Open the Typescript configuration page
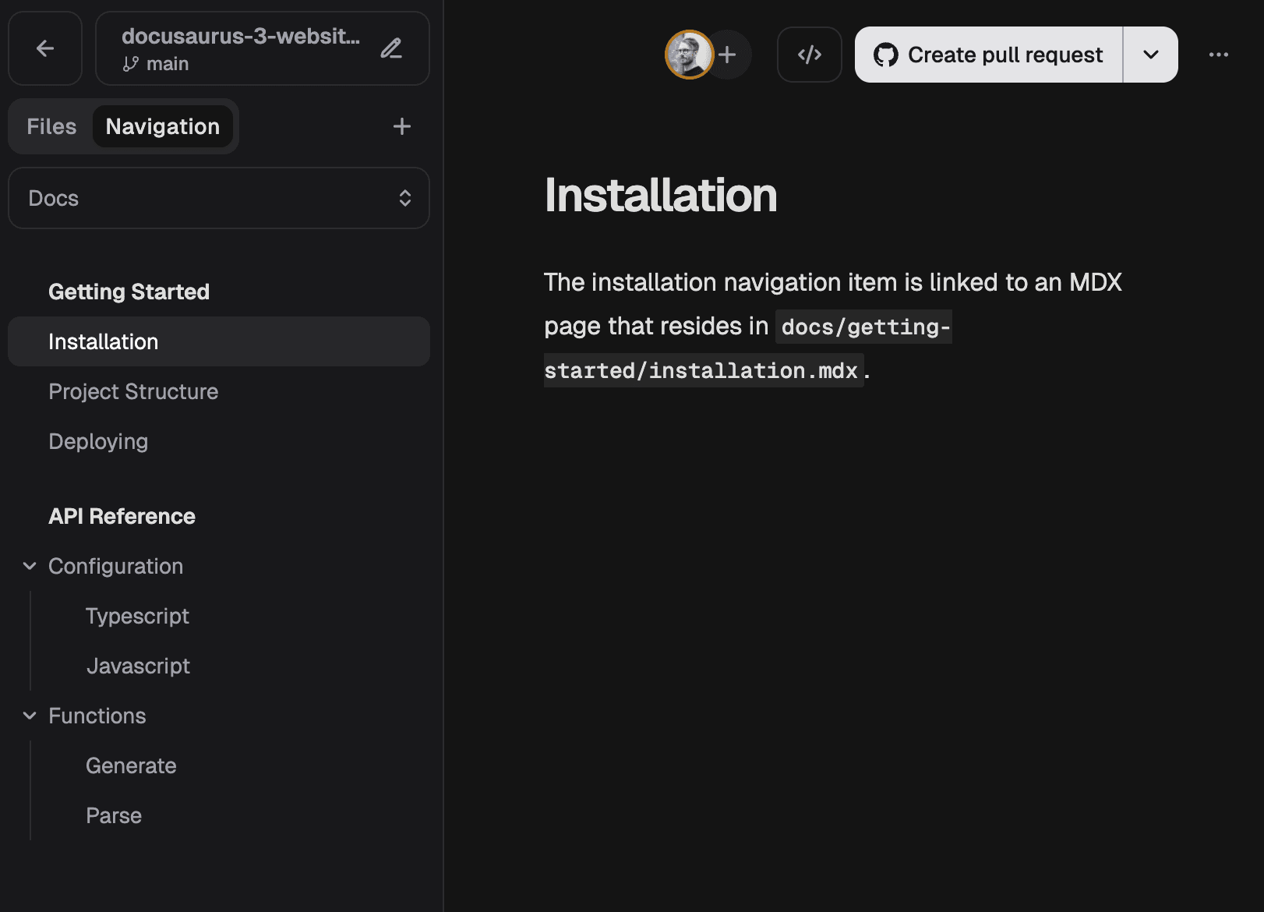Screen dimensions: 1264x912 pyautogui.click(x=137, y=616)
